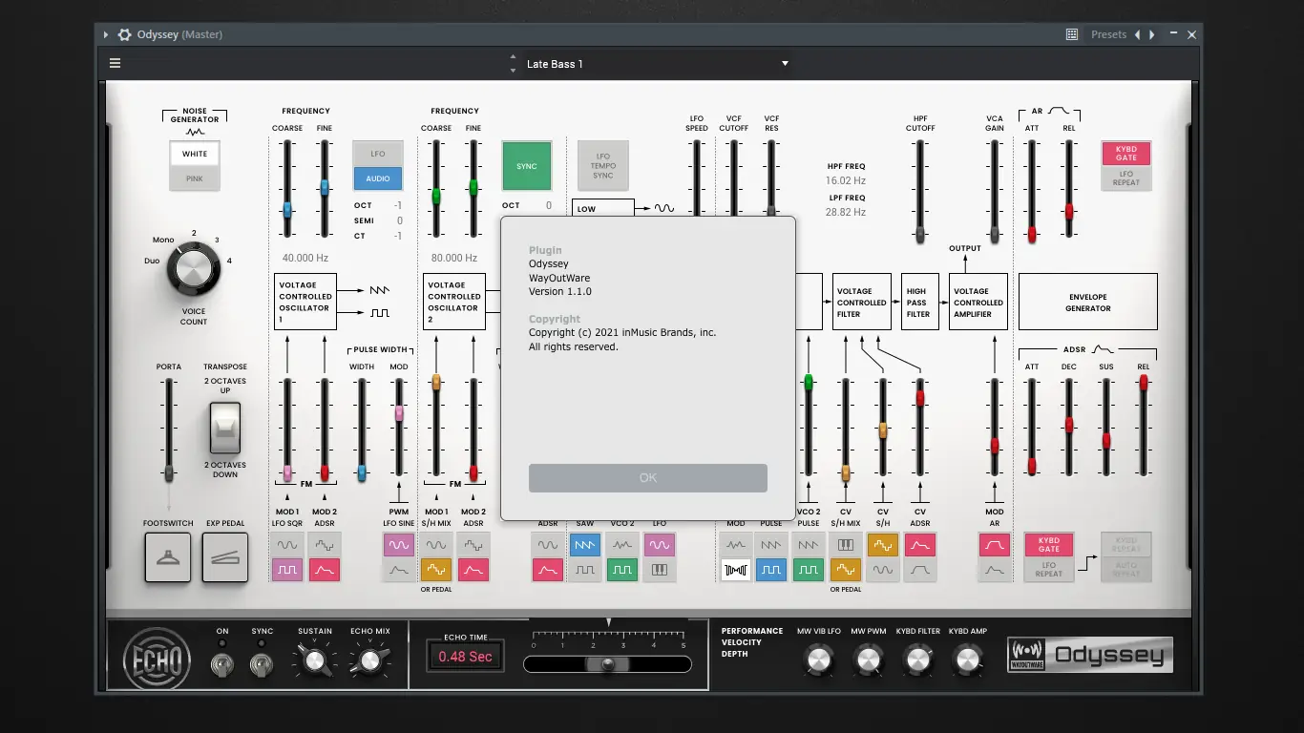Go to next preset with right arrow
This screenshot has width=1304, height=733.
click(1152, 34)
